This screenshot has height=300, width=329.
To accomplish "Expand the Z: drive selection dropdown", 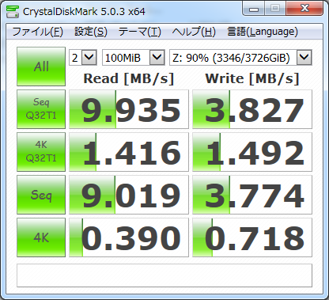I will [x=304, y=57].
